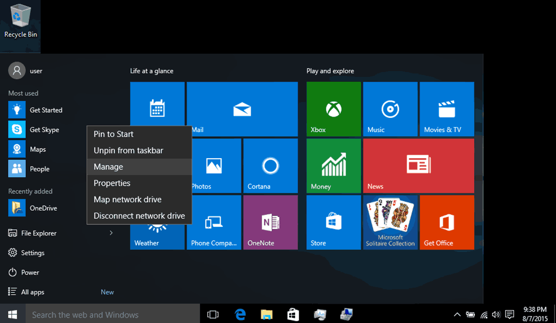This screenshot has height=323, width=556.
Task: Open Get Started from Most used
Action: click(x=35, y=110)
